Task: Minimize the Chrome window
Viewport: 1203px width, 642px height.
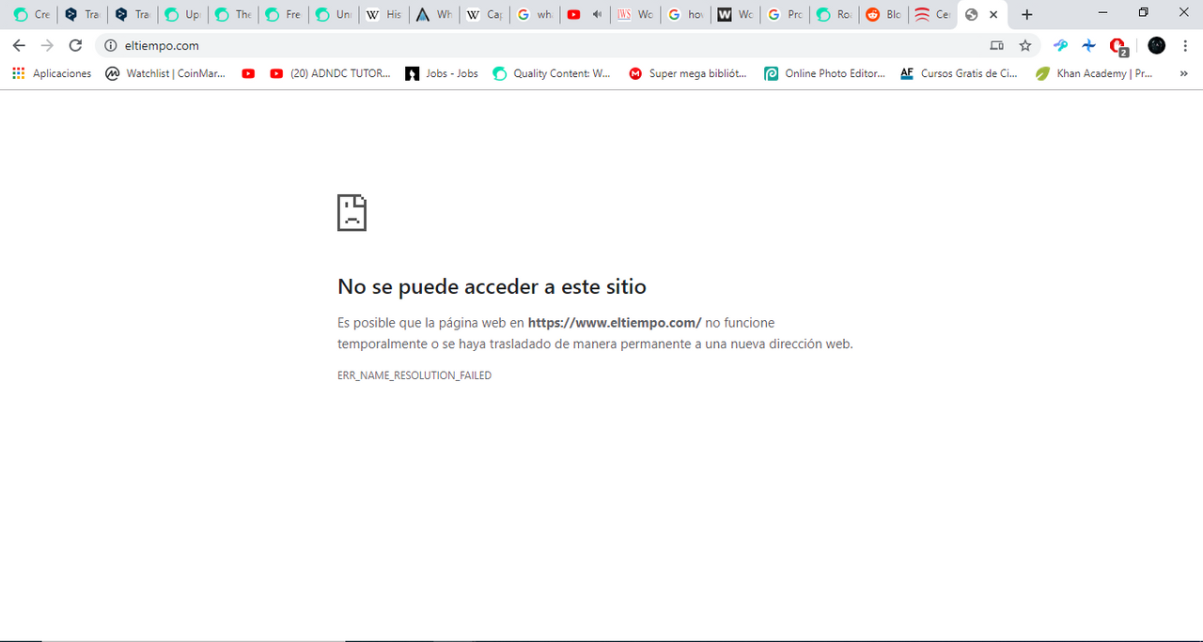Action: [1101, 13]
